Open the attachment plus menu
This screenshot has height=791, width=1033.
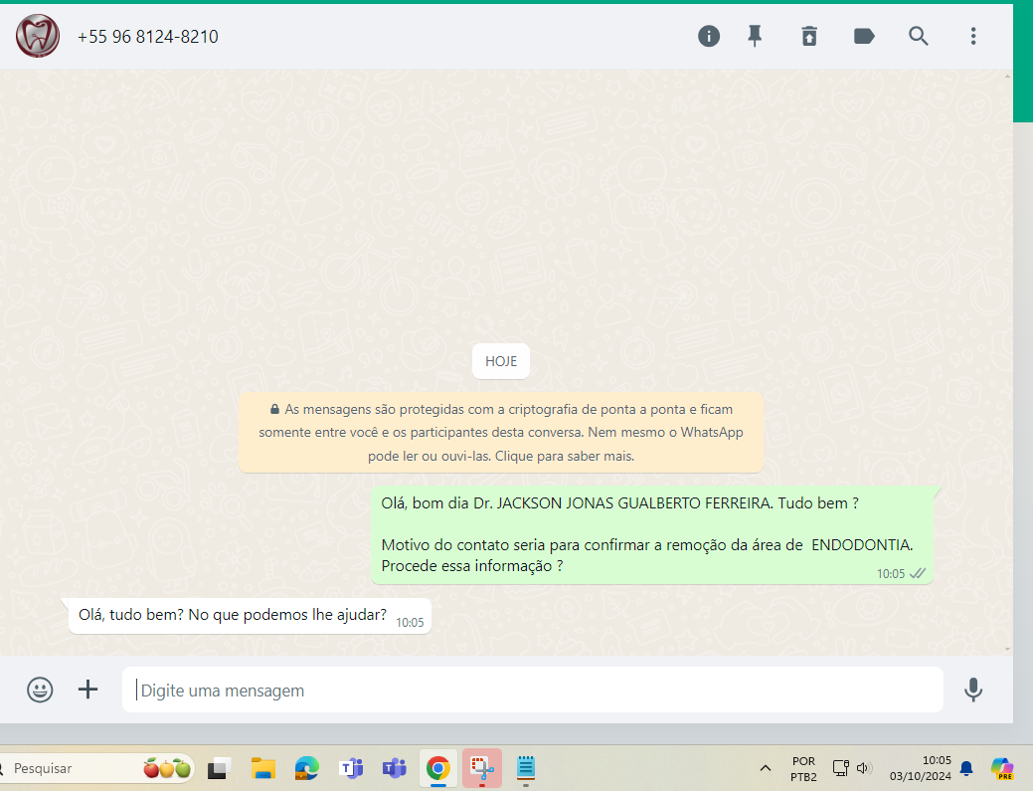coord(87,690)
